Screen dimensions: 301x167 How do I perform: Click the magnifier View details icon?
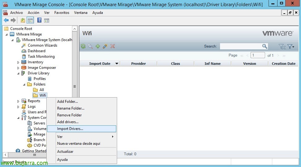(x=90, y=46)
